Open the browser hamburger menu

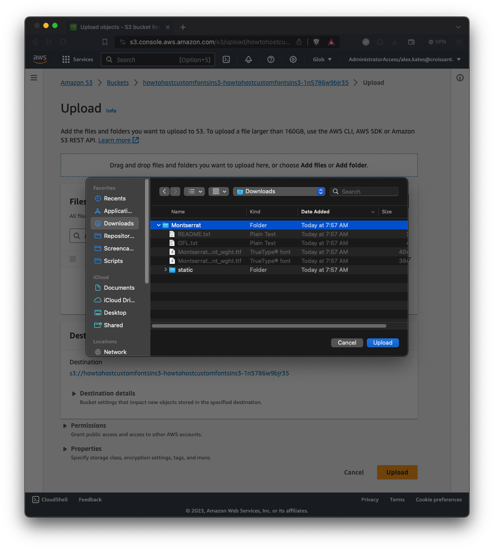459,42
